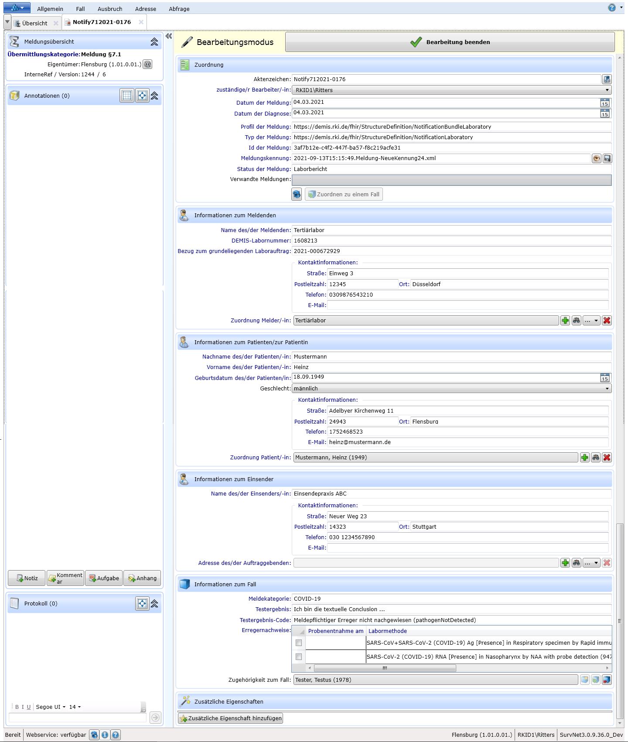Toggle underline formatting in the note editor
The image size is (628, 742).
coord(29,707)
